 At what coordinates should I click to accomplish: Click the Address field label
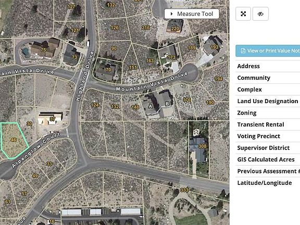click(248, 66)
